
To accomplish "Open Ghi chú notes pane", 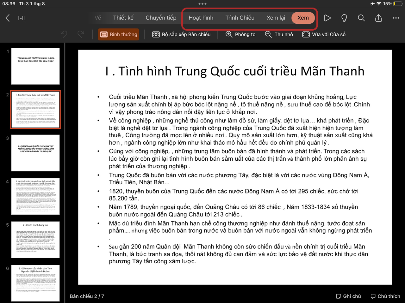I will tap(348, 296).
